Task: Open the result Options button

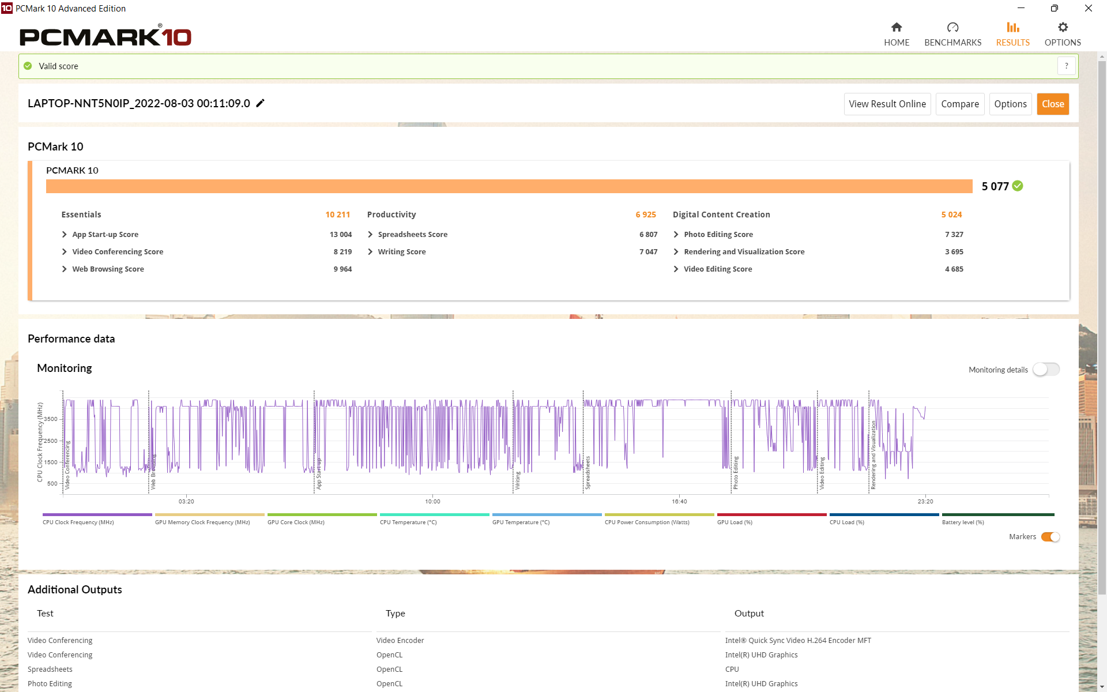Action: point(1010,104)
